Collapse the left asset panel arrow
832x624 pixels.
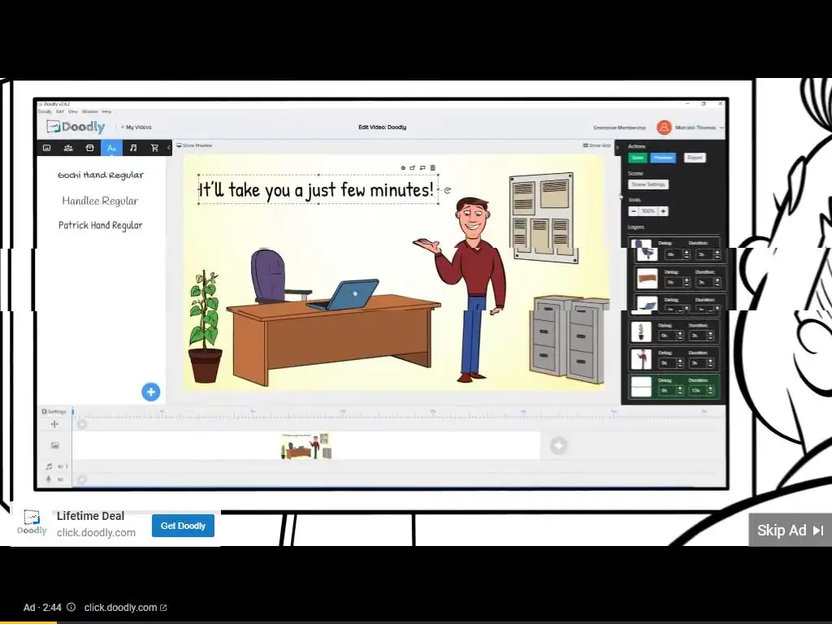pyautogui.click(x=169, y=148)
